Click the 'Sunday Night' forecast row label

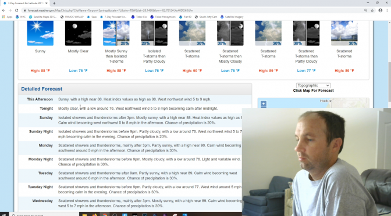click(41, 131)
